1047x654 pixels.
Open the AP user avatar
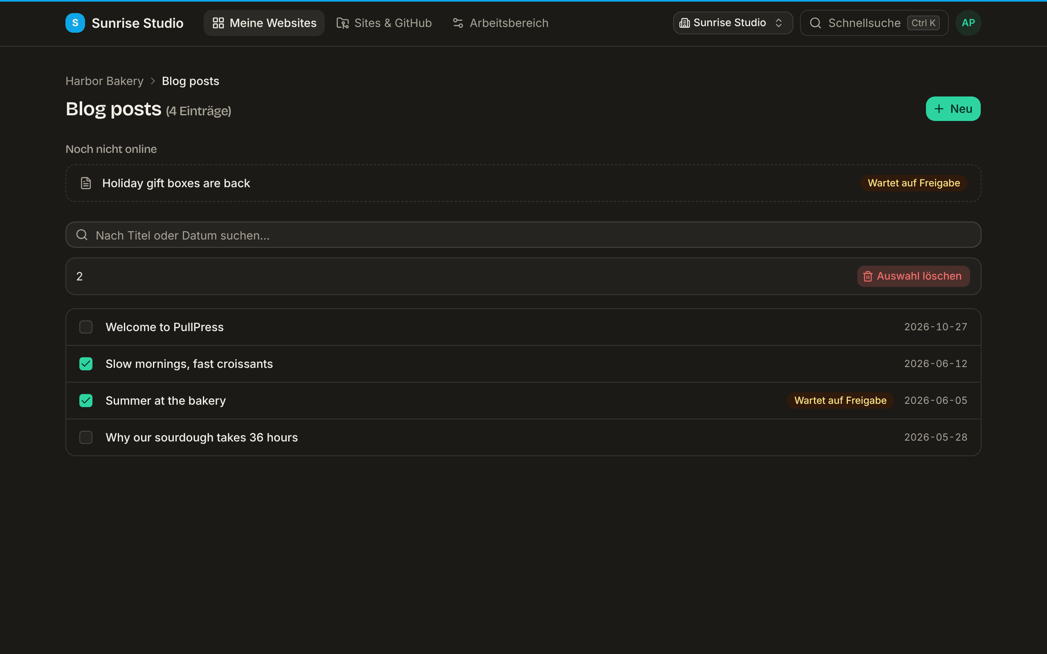pyautogui.click(x=968, y=23)
